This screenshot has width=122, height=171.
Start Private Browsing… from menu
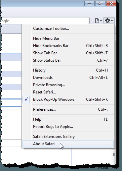click(x=68, y=85)
